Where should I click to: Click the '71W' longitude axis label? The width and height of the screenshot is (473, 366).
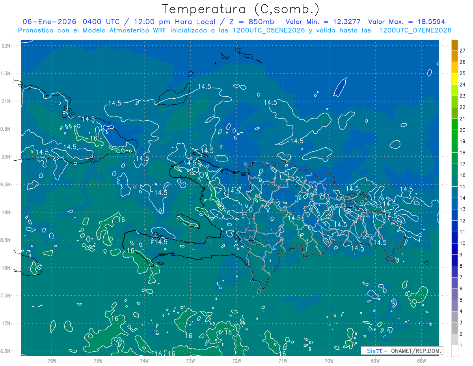click(x=283, y=360)
